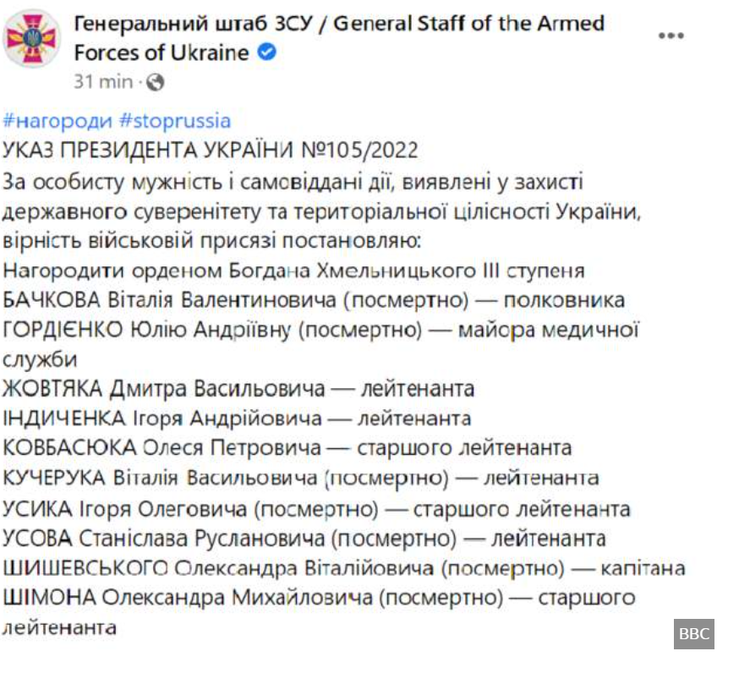Screen dimensions: 739x673
Task: Click the blue verified badge icon
Action: point(266,53)
